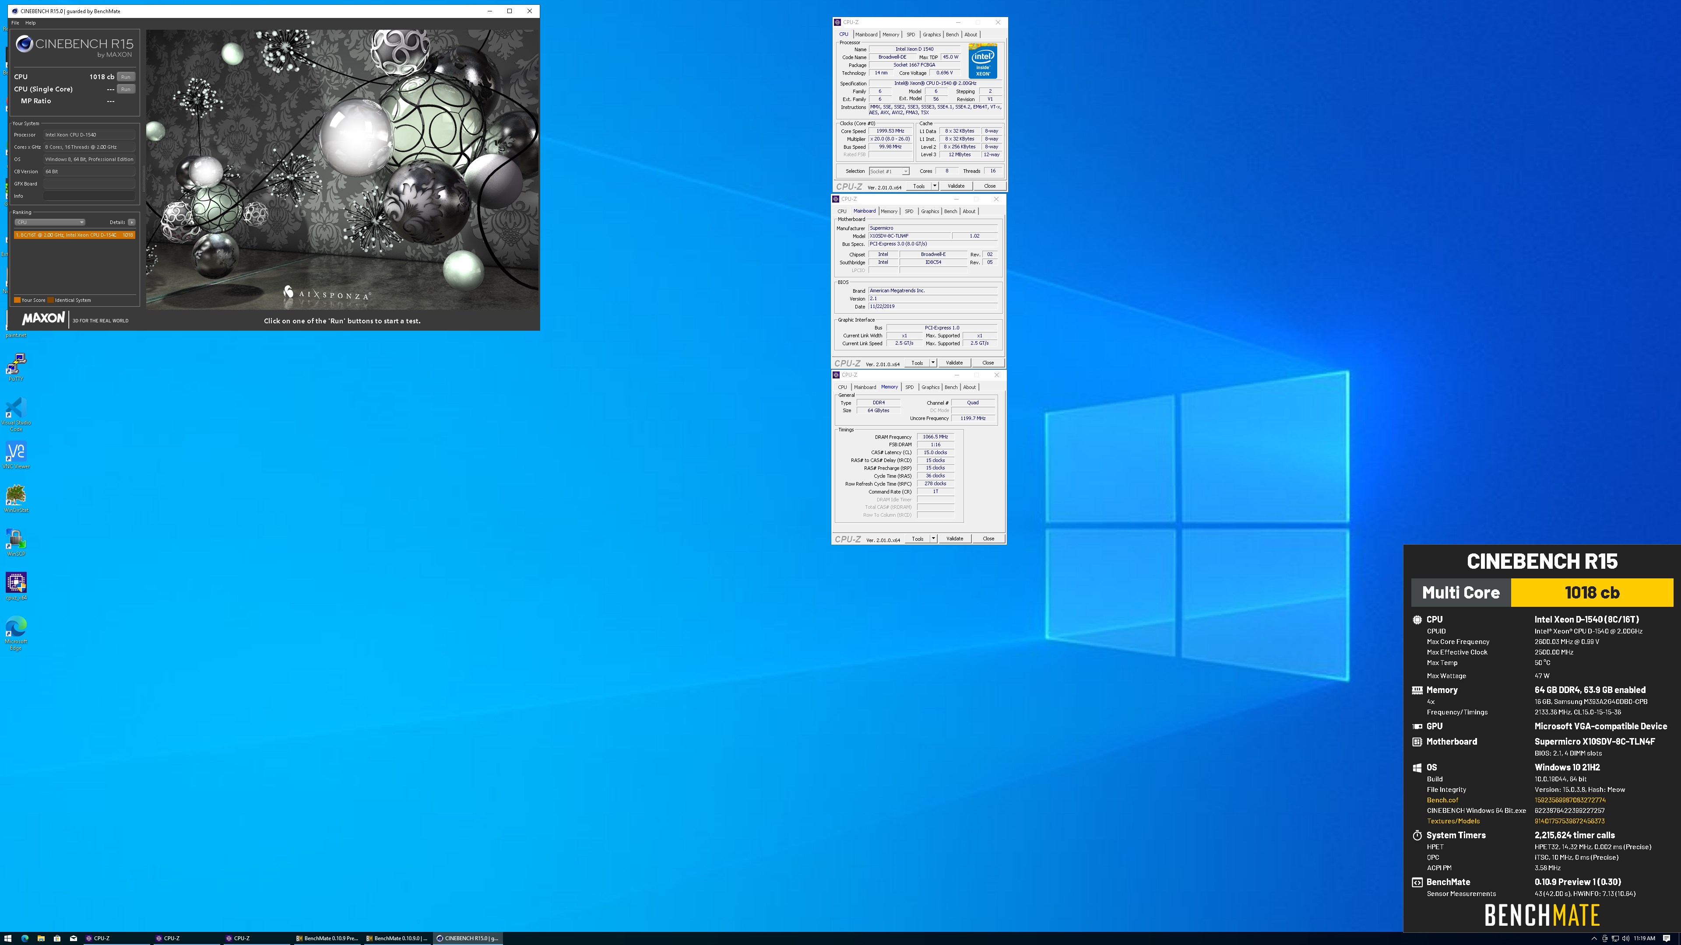Launch Microsoft Edge from the desktop
Screen dimensions: 1681x945
[16, 633]
